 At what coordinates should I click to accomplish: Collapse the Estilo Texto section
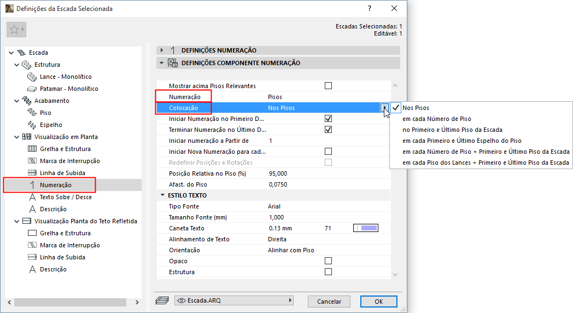coord(162,195)
